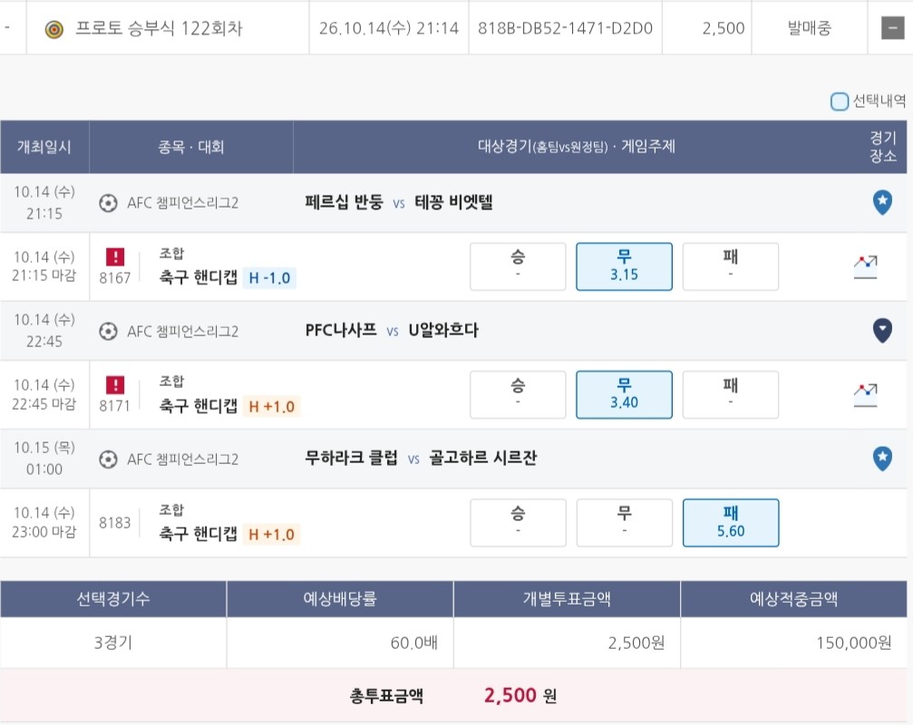Collapse ticket details with minus icon

pos(892,28)
